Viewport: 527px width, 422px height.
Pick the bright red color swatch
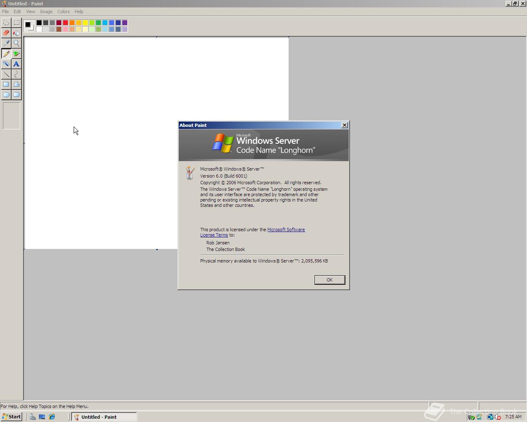[65, 23]
